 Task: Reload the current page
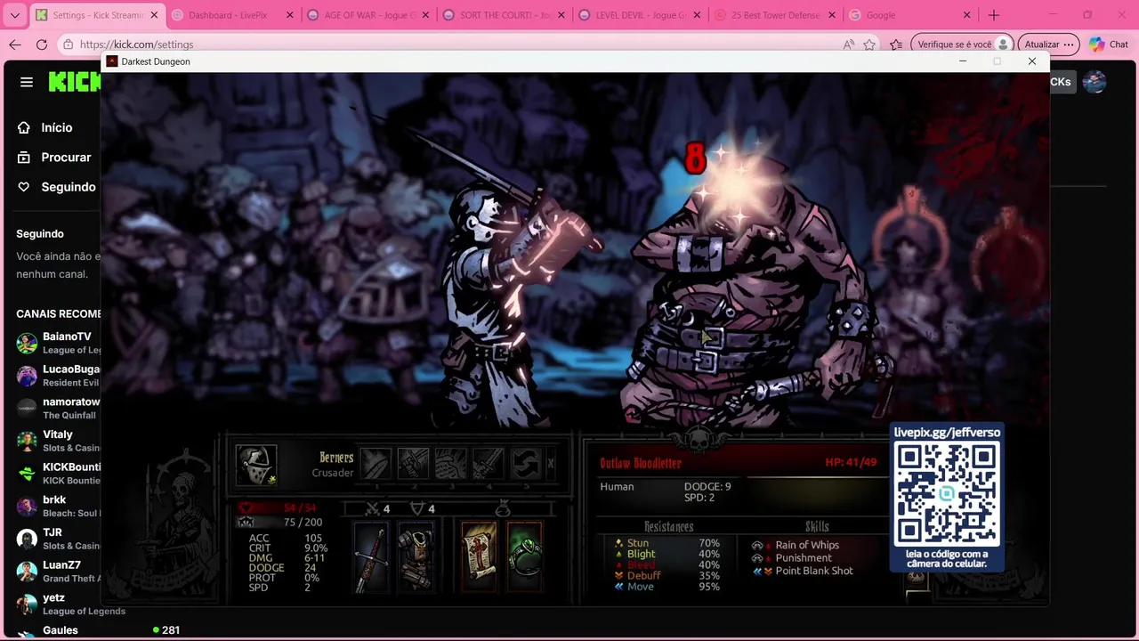tap(42, 45)
